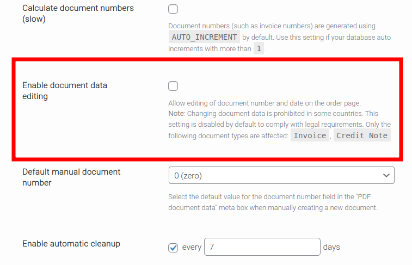Click the "Calculate document numbers (slow)" label
The image size is (412, 265).
pyautogui.click(x=78, y=14)
